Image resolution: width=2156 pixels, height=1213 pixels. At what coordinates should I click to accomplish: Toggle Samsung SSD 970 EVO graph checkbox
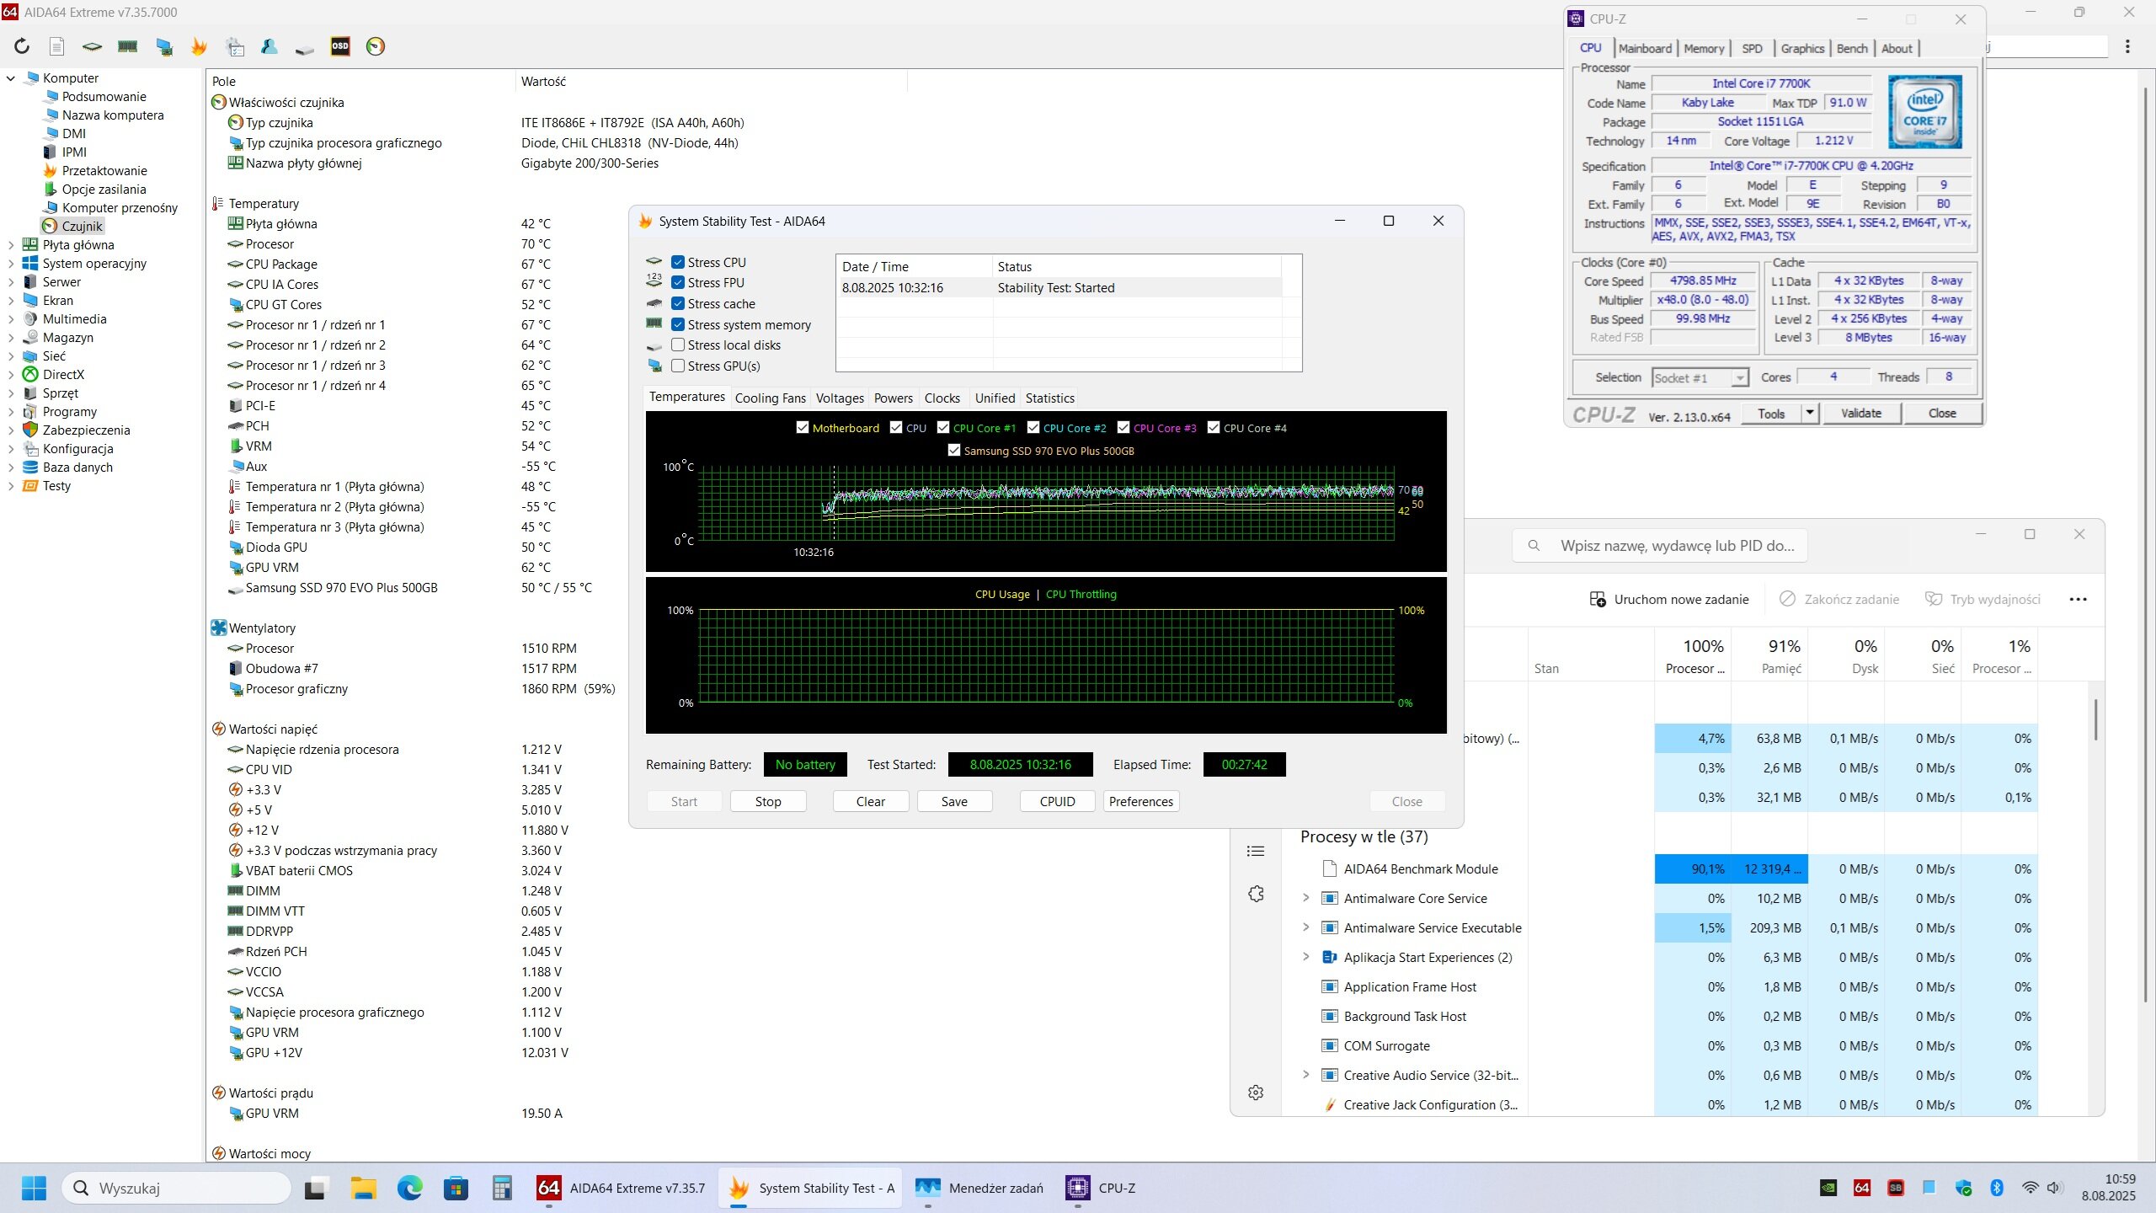coord(954,451)
